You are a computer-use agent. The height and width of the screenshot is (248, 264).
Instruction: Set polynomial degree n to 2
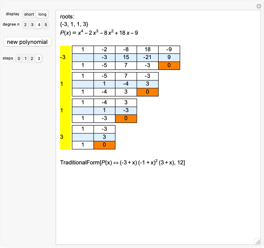pyautogui.click(x=26, y=24)
